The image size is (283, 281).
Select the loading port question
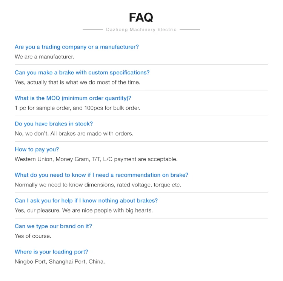pos(51,252)
